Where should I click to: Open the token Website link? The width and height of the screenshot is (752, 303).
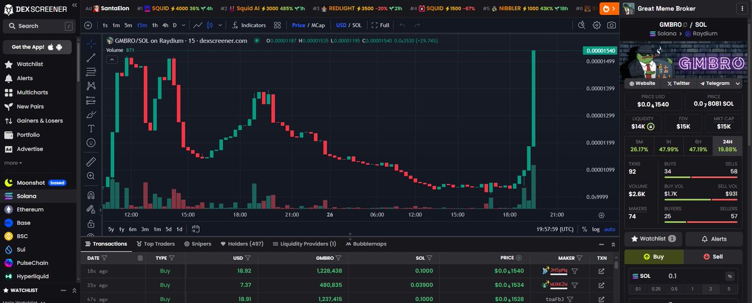pos(642,83)
